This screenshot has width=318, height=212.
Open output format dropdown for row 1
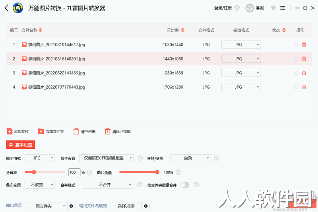pyautogui.click(x=241, y=45)
